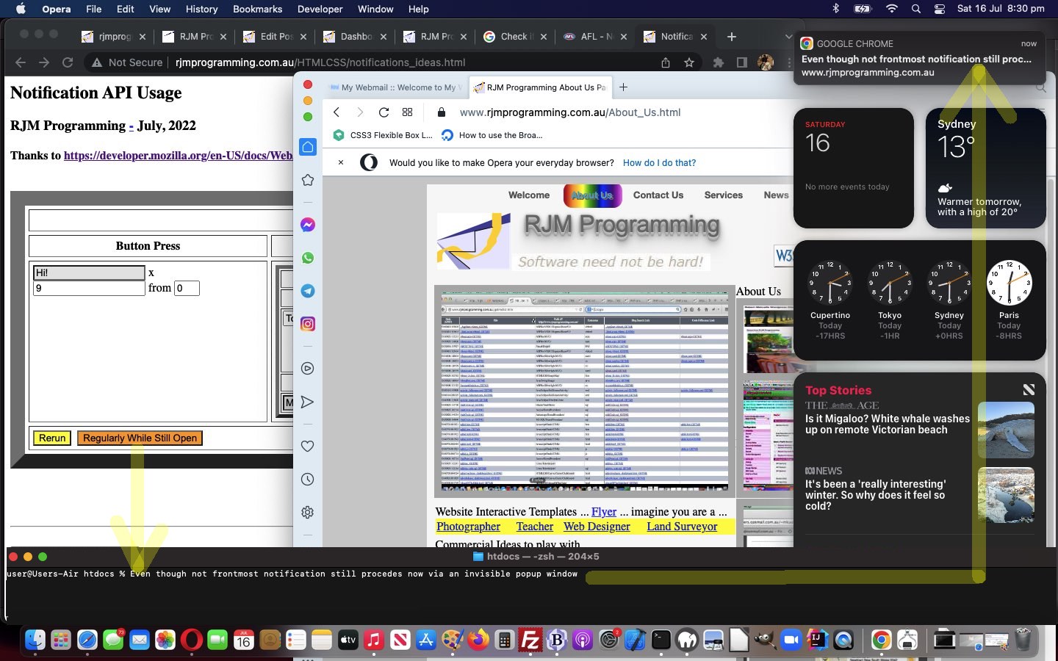
Task: Open Bluetooth status menu
Action: tap(835, 9)
